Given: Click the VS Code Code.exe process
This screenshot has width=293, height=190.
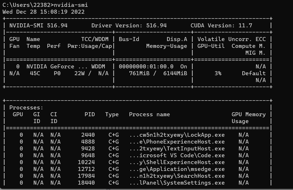Looking at the screenshot, I should [177, 156].
